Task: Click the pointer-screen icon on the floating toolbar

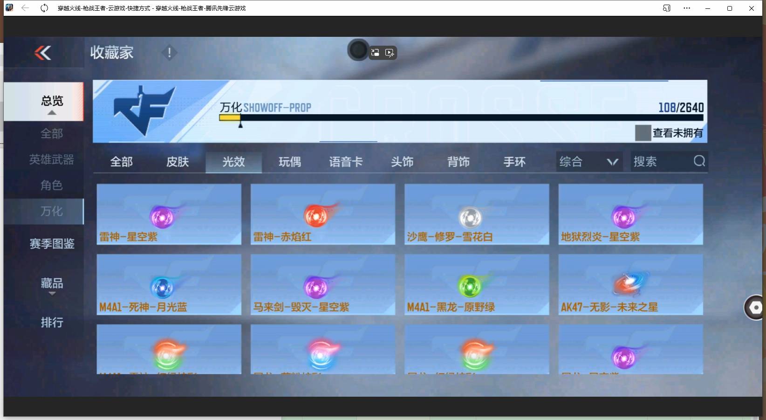Action: pyautogui.click(x=390, y=53)
